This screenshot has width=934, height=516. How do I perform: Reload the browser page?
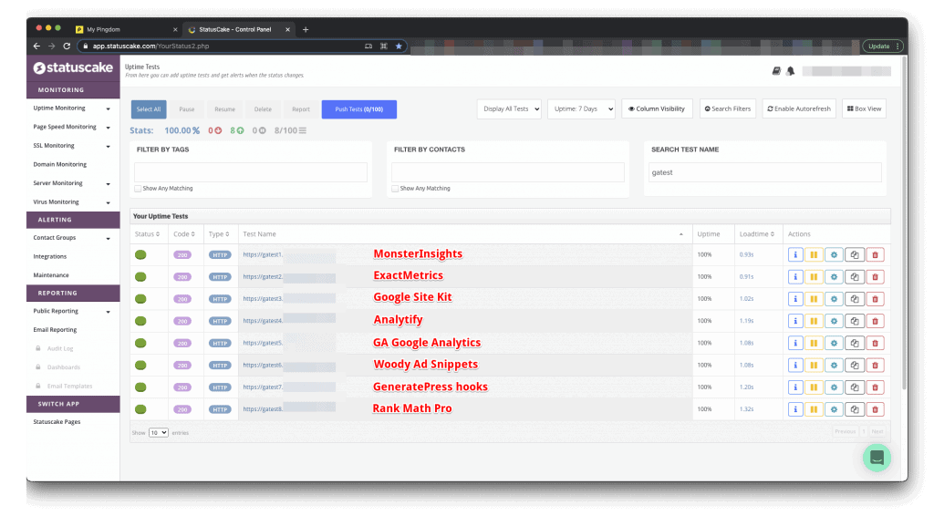(67, 46)
